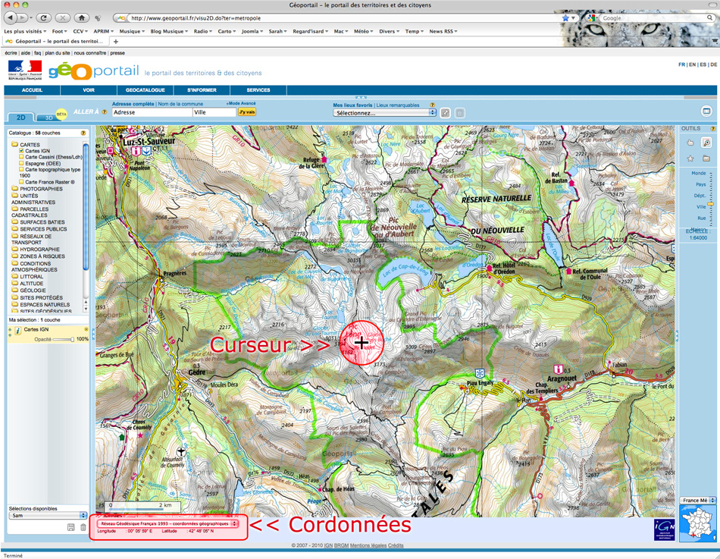The width and height of the screenshot is (720, 559).
Task: Open the S'INFORMER menu
Action: 202,90
